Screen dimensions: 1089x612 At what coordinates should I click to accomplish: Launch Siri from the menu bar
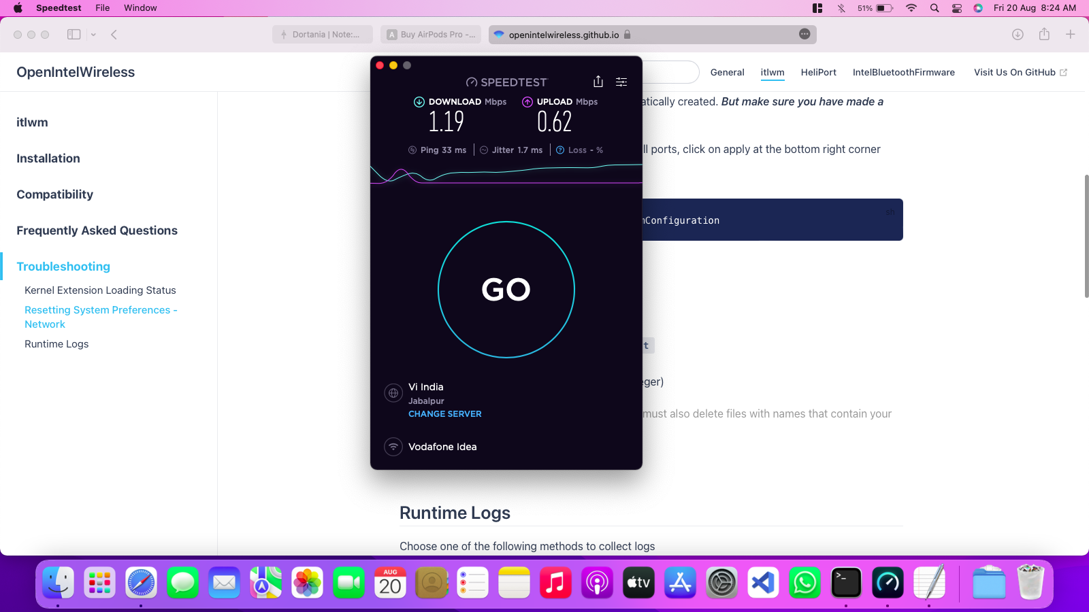click(978, 8)
